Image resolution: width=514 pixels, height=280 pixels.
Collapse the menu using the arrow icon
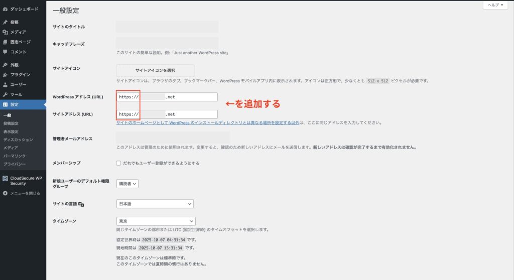click(x=5, y=193)
